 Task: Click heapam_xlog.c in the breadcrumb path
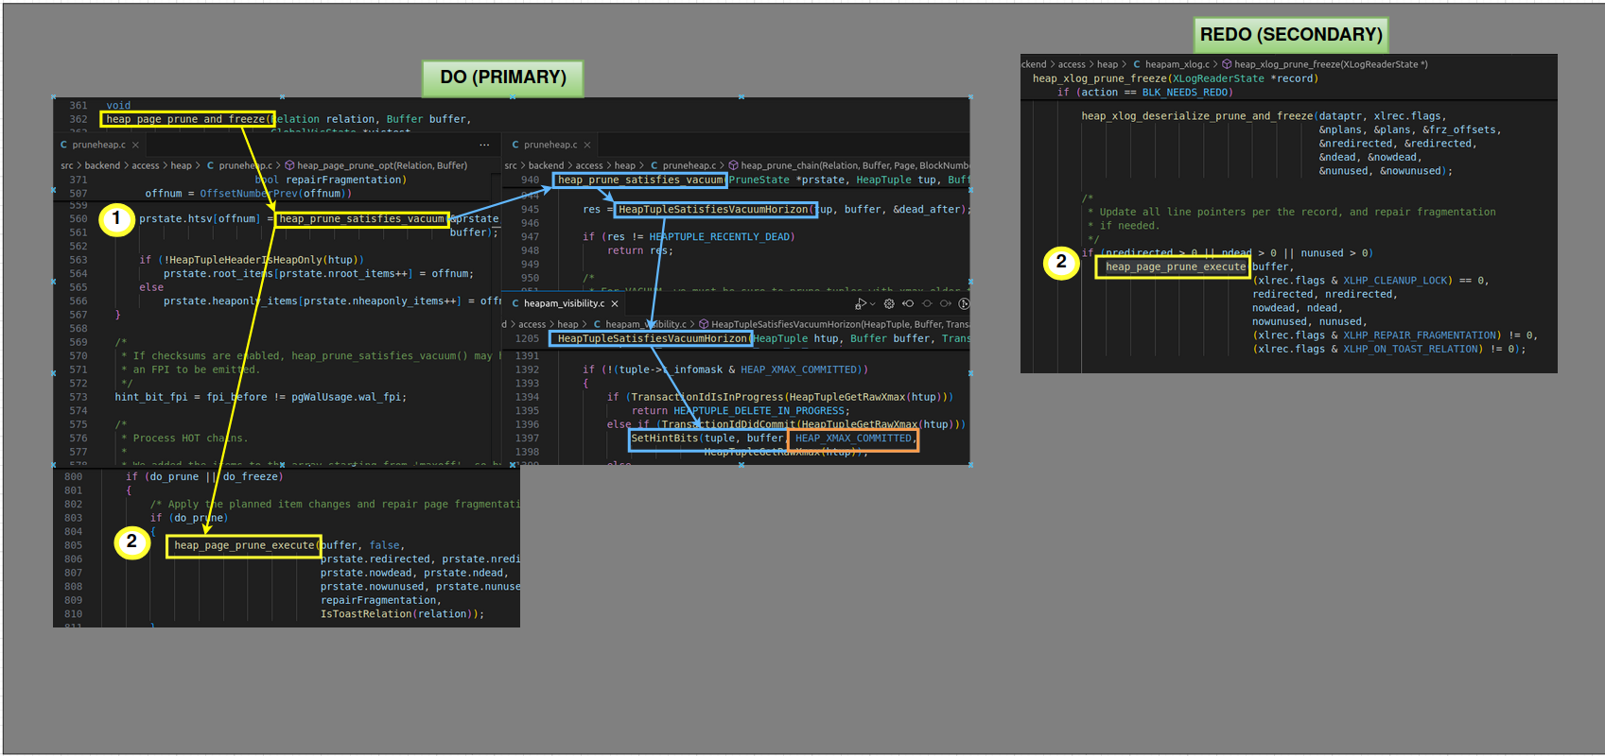(1177, 64)
